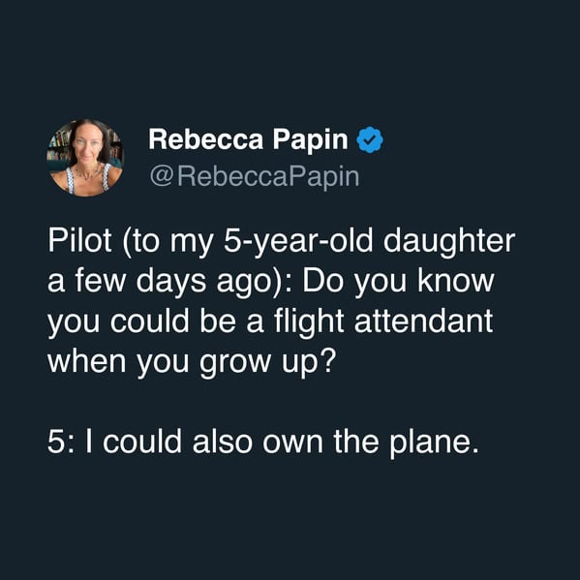Click the word "also" in the reply

(x=222, y=443)
